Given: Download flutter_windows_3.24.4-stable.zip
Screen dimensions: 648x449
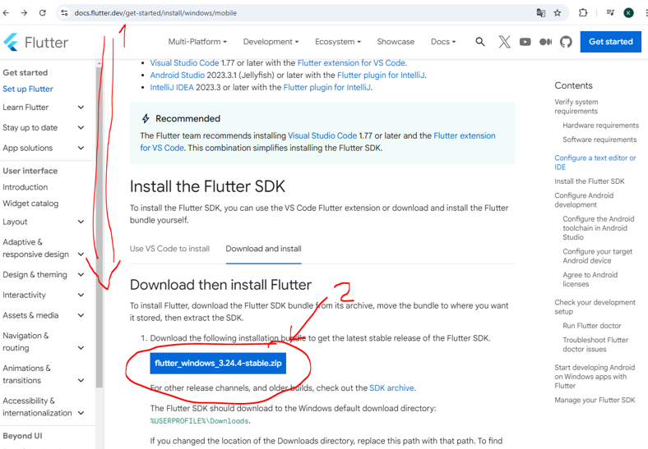Looking at the screenshot, I should (218, 363).
